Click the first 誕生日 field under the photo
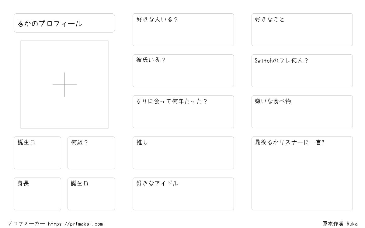The height and width of the screenshot is (228, 365). (37, 153)
